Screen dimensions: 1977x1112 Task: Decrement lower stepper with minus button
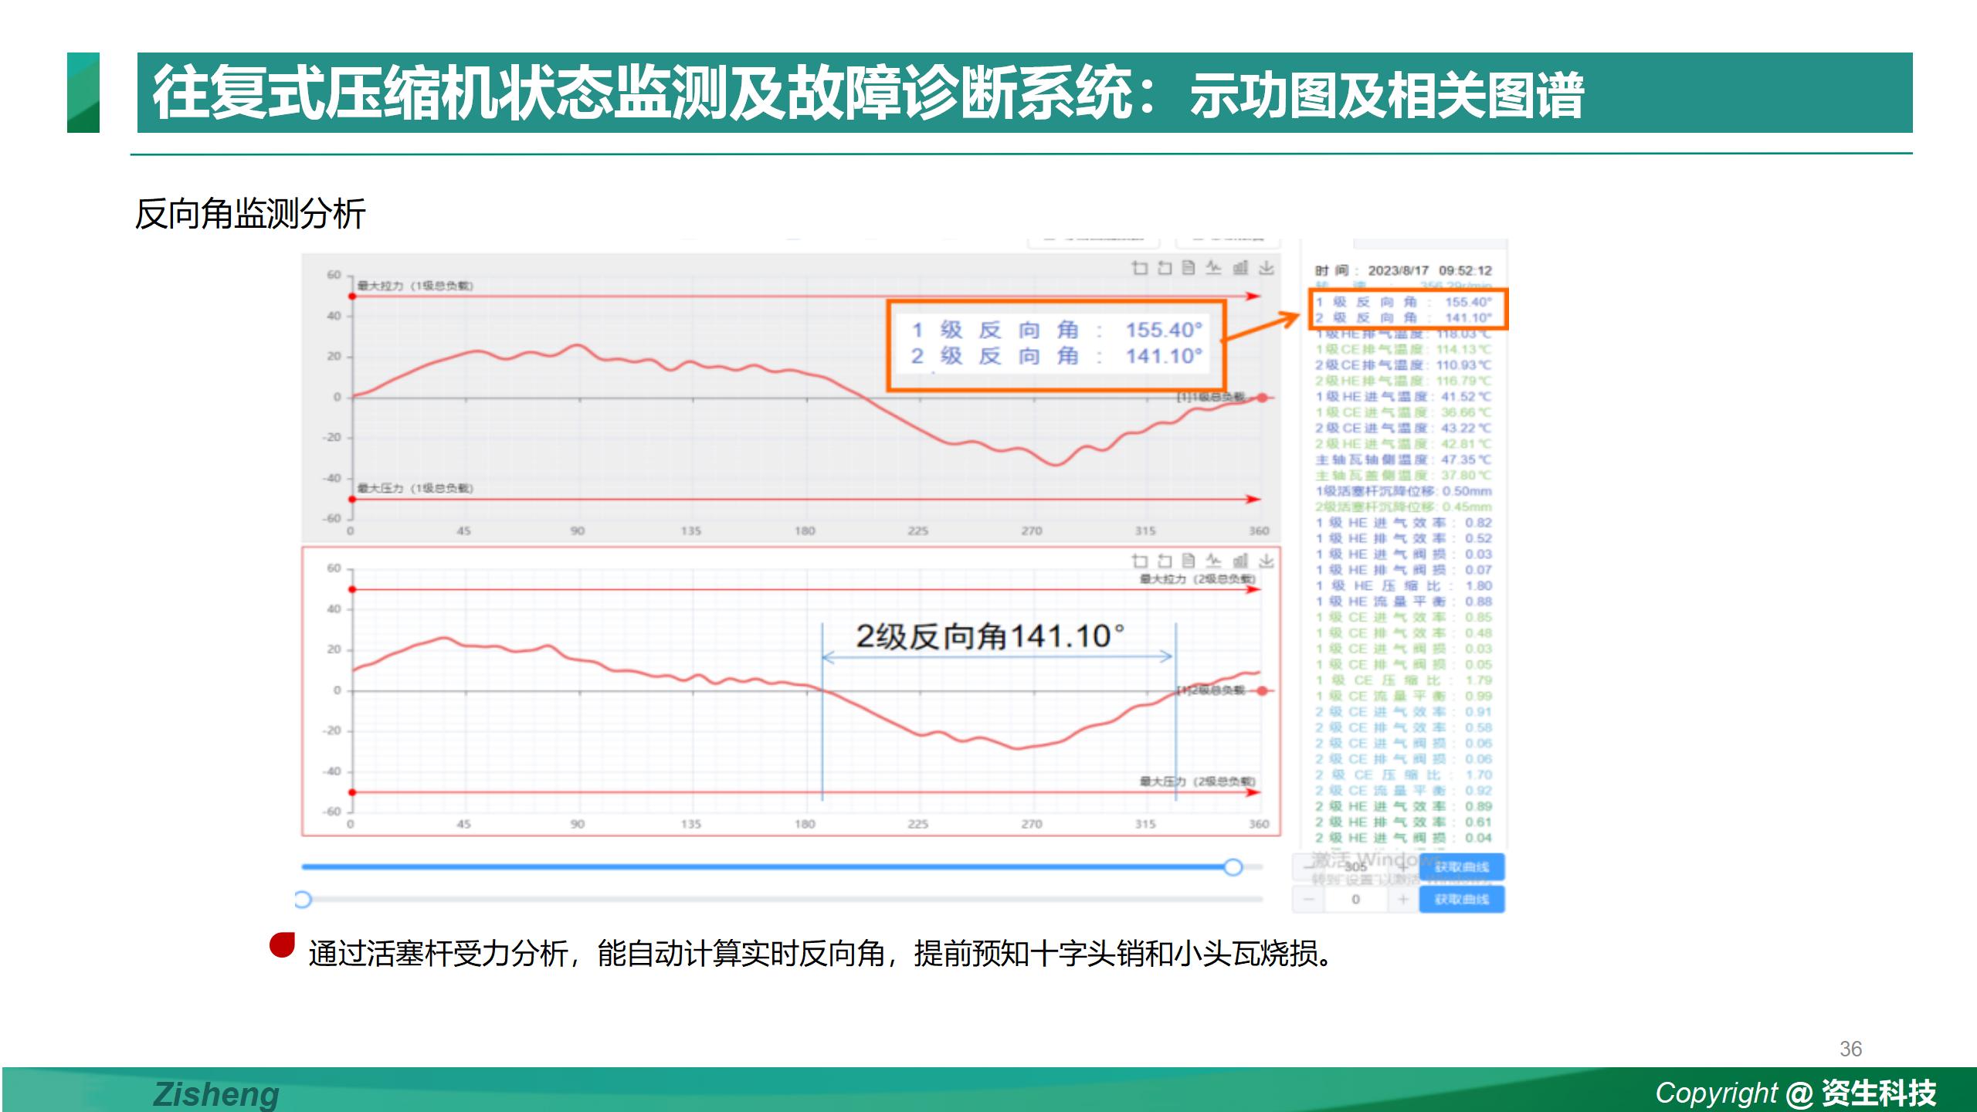1308,900
